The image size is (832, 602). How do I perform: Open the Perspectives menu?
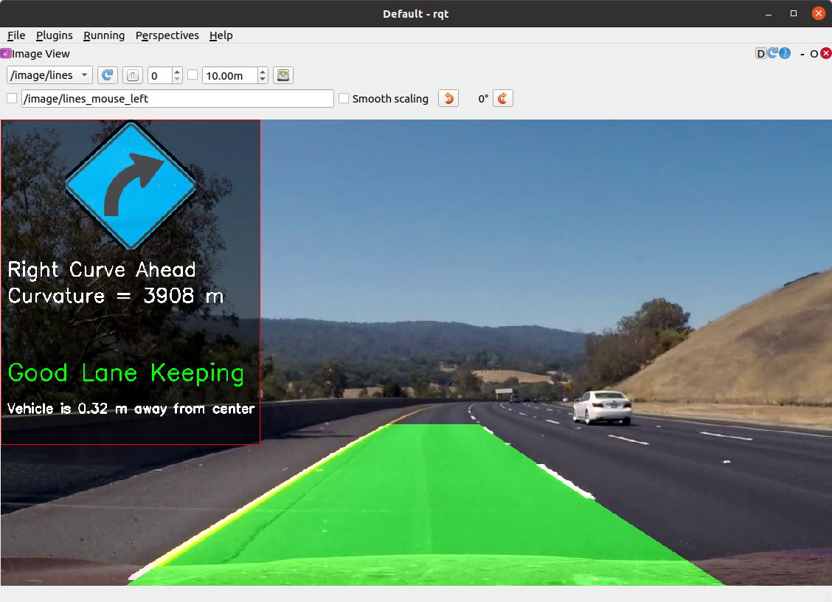(167, 35)
